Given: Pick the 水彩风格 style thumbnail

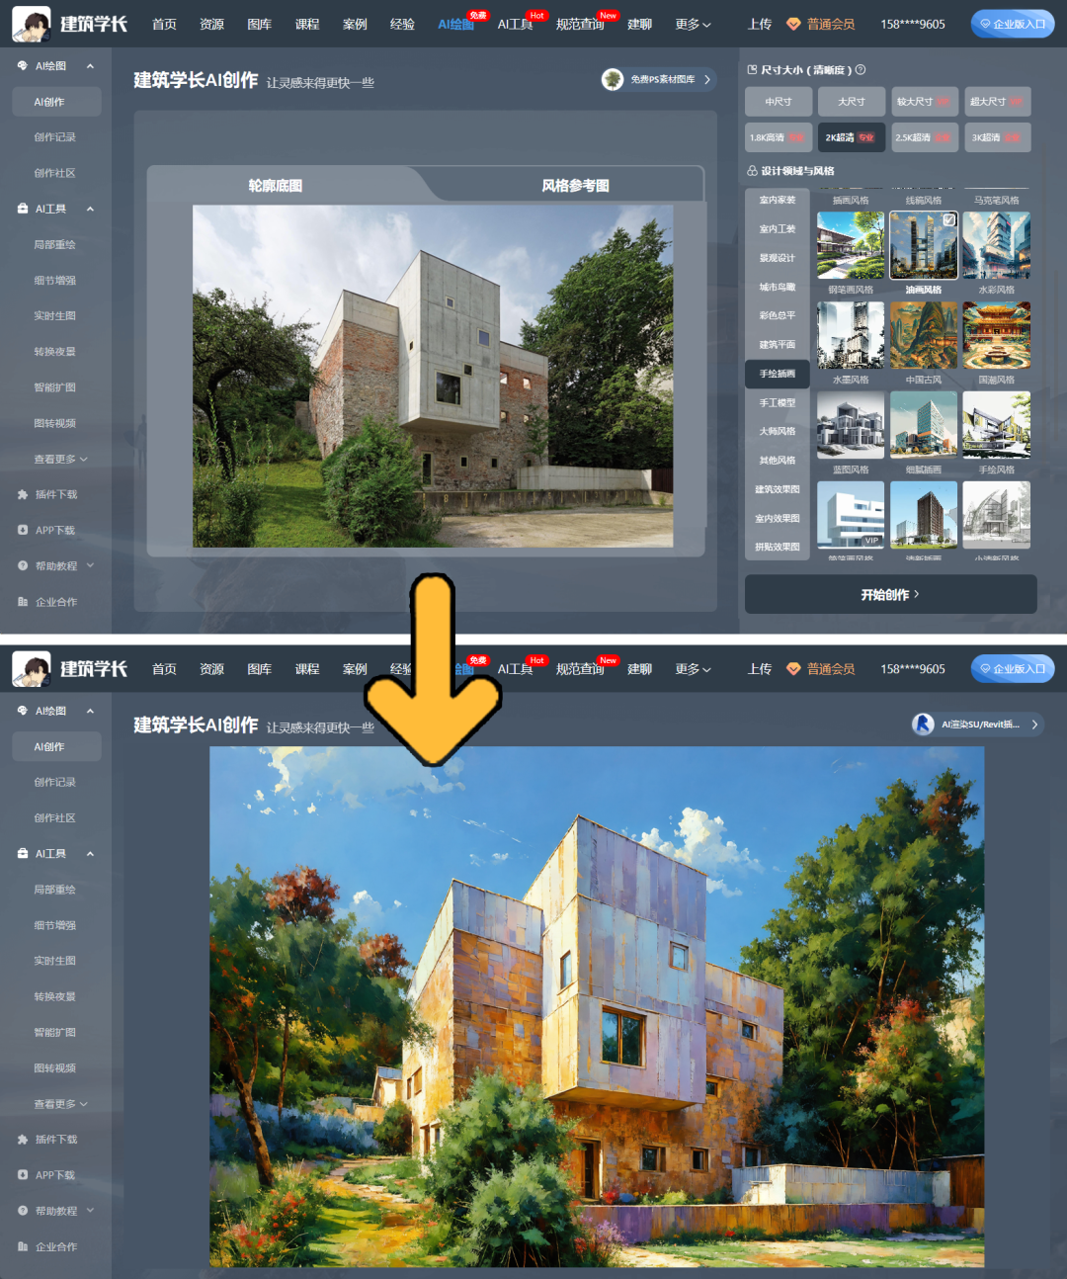Looking at the screenshot, I should point(997,245).
